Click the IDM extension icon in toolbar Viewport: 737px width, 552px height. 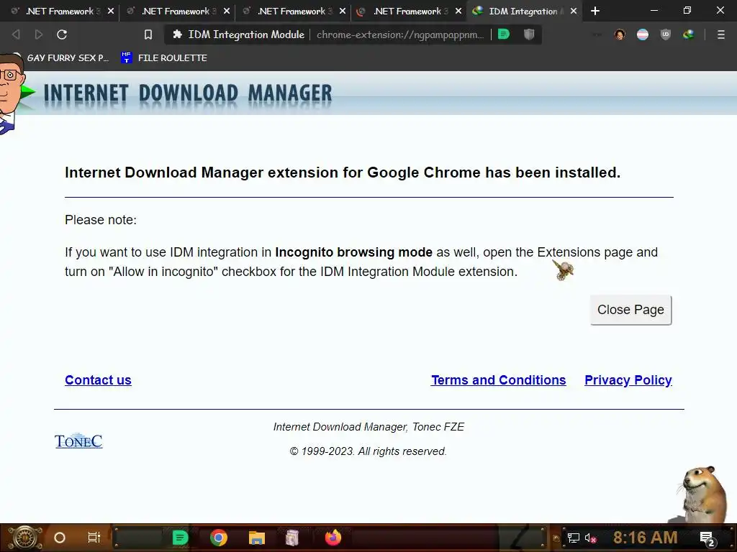[689, 34]
